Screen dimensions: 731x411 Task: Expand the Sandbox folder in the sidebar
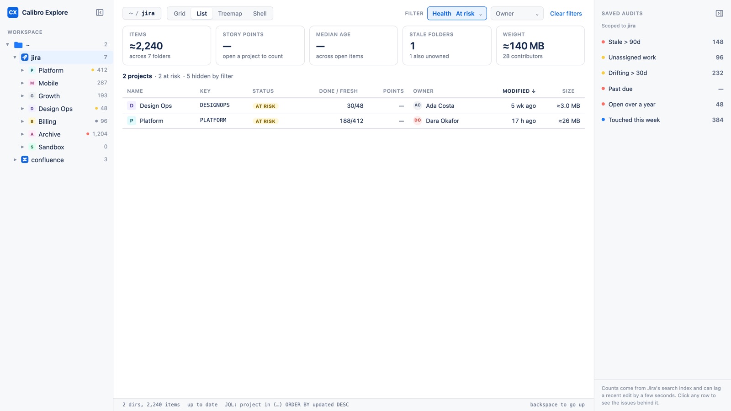(22, 147)
